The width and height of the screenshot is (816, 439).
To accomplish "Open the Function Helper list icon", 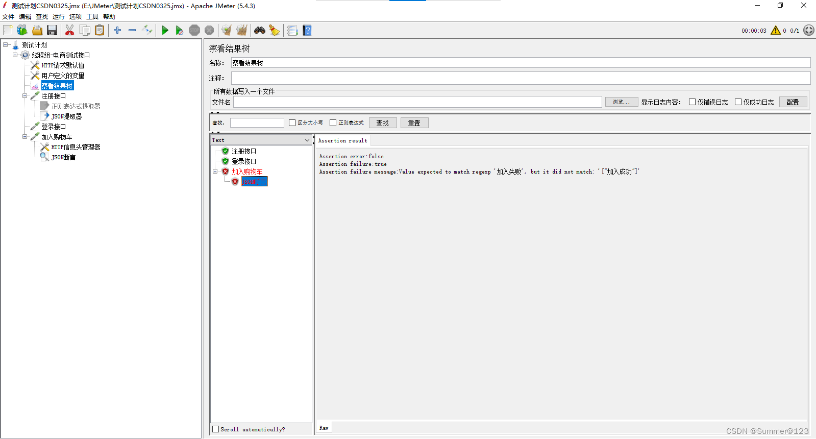I will (292, 31).
